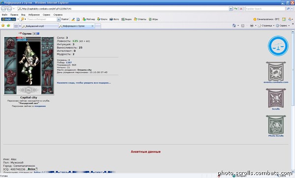Open the Сервис command bar dropdown
Viewport: 295px width, 178px height.
[283, 26]
